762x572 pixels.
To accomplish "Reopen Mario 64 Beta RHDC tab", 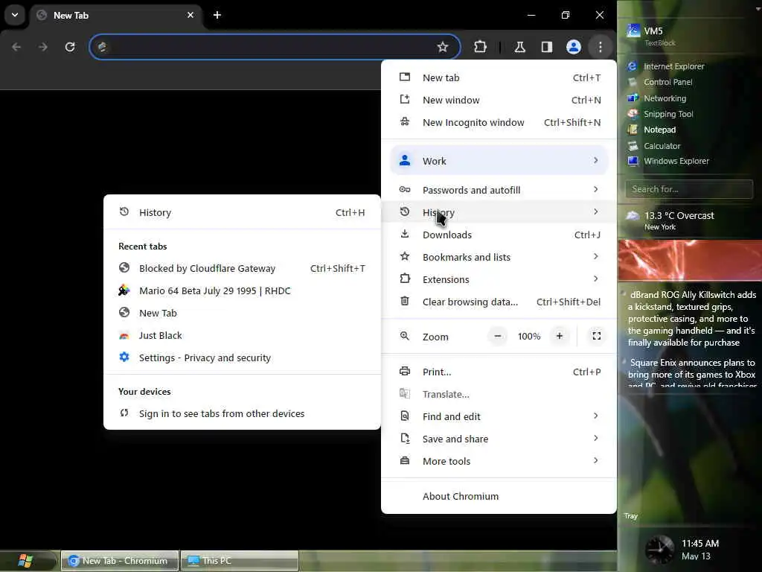I will 242,291.
